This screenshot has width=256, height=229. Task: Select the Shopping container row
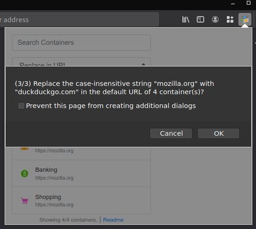point(82,200)
